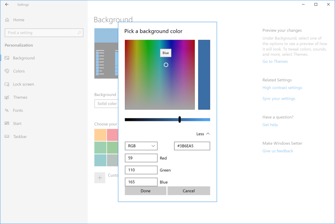Open the Lock screen settings page
Viewport: 335px width, 224px height.
(x=23, y=84)
